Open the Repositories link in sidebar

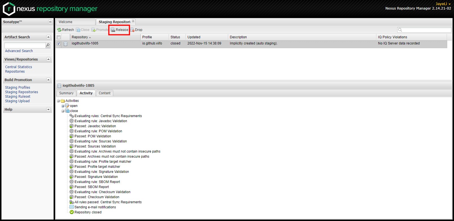tap(15, 72)
